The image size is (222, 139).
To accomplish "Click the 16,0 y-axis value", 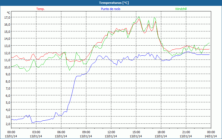I will [7, 24].
